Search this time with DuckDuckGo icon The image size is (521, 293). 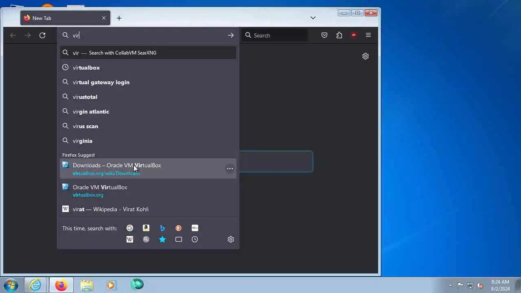(179, 228)
